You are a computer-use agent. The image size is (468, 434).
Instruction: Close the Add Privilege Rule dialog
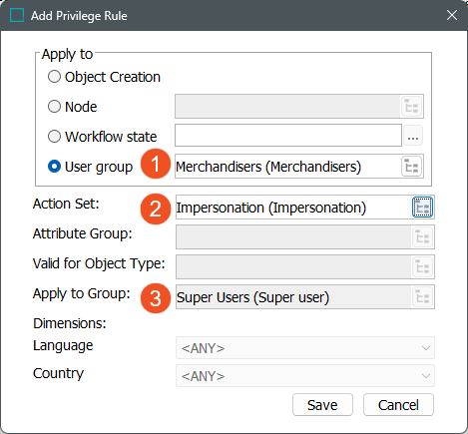click(x=452, y=15)
